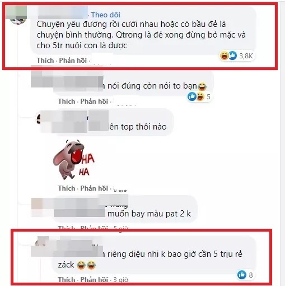The image size is (285, 286).
Task: Click the tears-of-joy emoji after 'nói to bạn'
Action: (x=202, y=86)
